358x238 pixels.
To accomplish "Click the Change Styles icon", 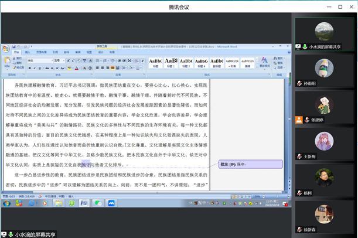I will coord(264,61).
